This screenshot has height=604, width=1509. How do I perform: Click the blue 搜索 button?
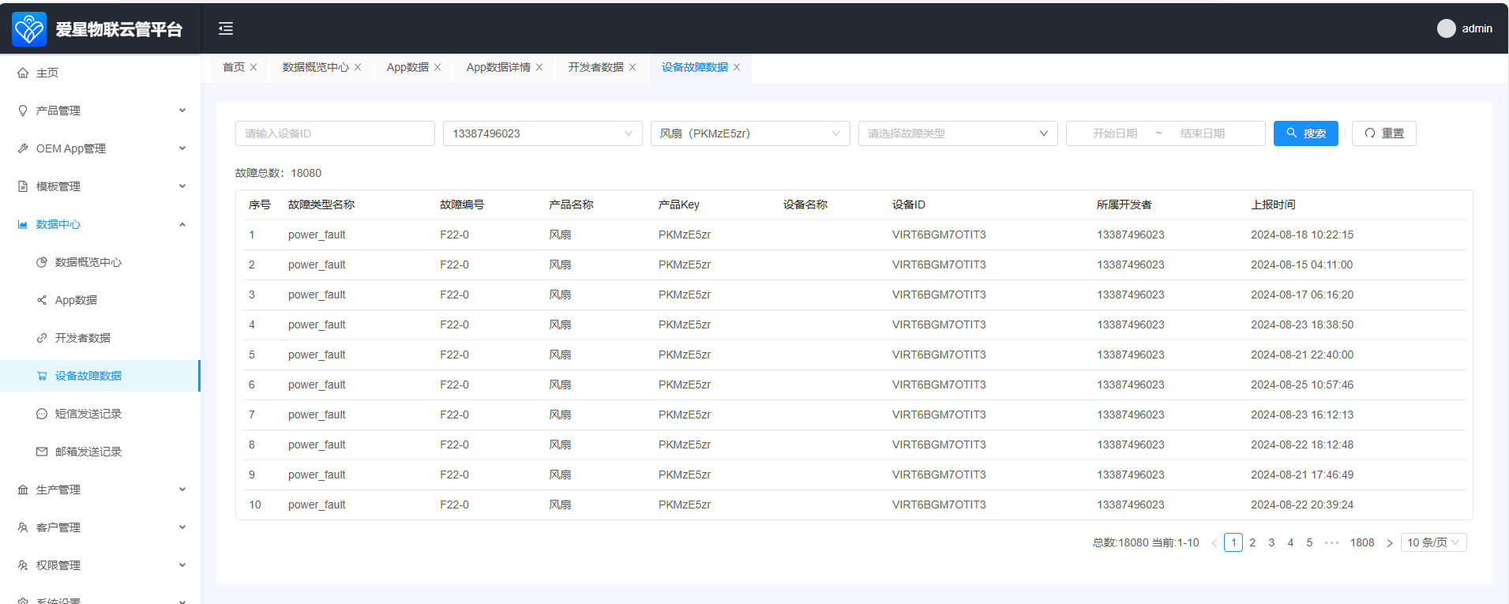tap(1306, 133)
